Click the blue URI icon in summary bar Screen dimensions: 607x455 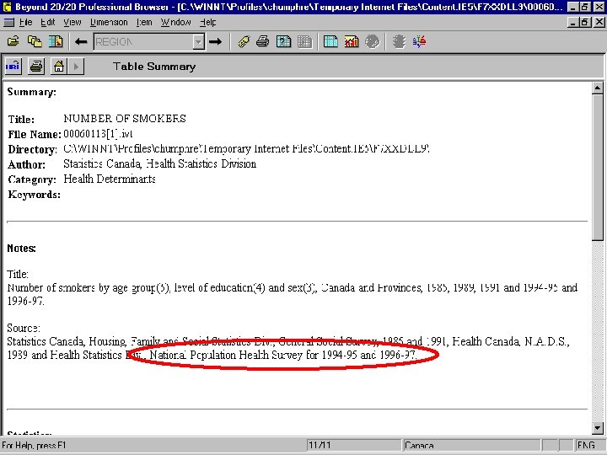[13, 67]
